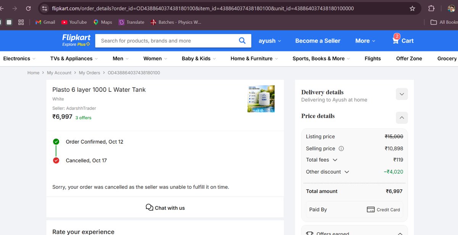458x235 pixels.
Task: Click Rate your experience heading
Action: coord(83,232)
